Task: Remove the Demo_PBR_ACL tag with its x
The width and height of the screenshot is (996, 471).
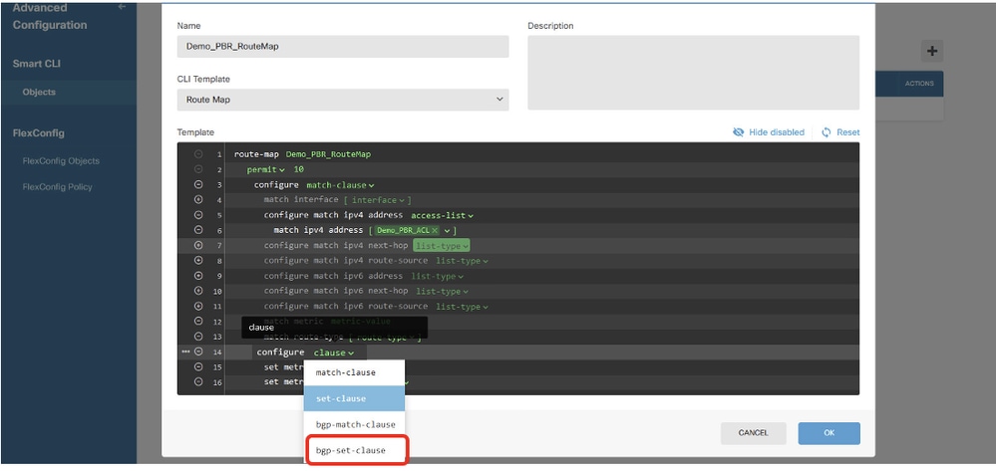Action: click(x=435, y=230)
